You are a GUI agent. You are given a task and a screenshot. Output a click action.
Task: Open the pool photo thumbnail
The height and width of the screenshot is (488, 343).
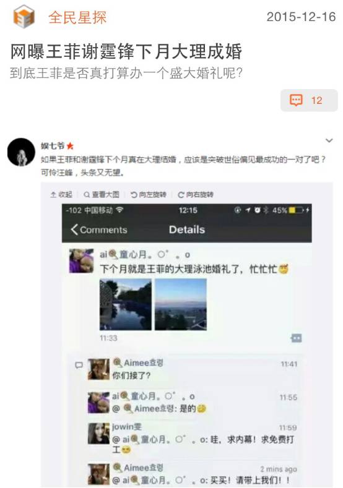(126, 304)
